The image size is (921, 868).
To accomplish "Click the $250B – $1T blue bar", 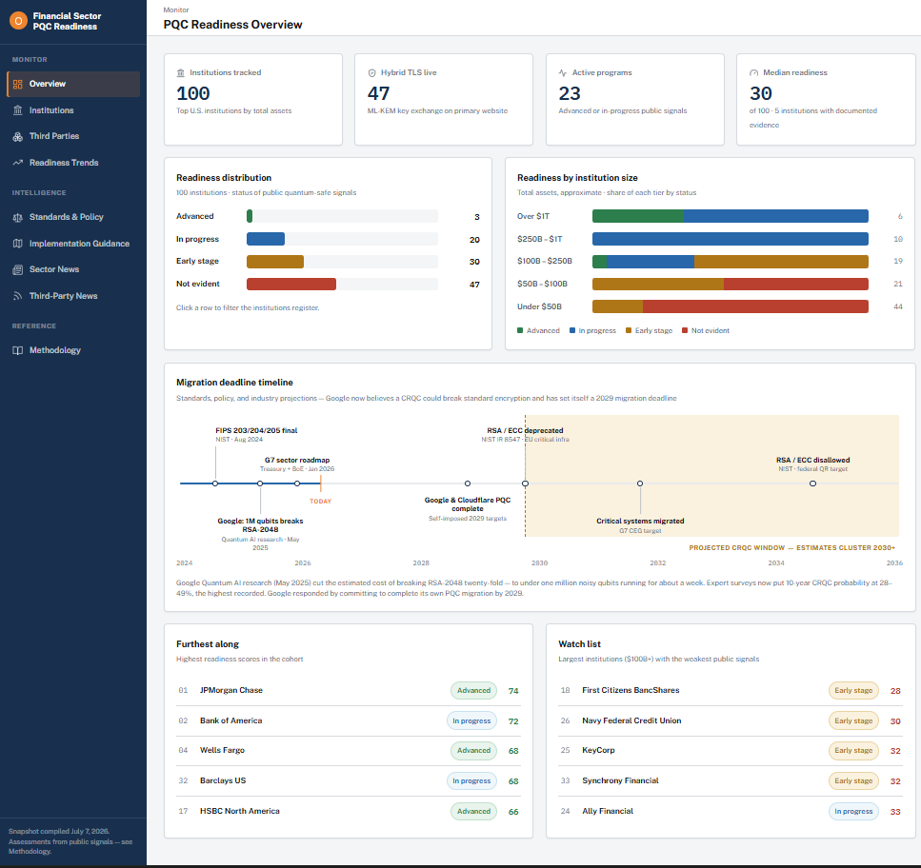I will 731,239.
